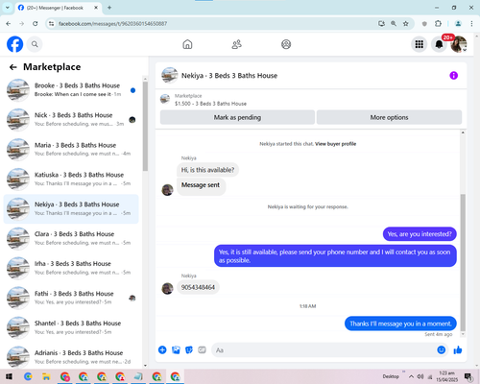Image resolution: width=480 pixels, height=384 pixels.
Task: Click the conversation list scrollbar
Action: click(x=145, y=127)
